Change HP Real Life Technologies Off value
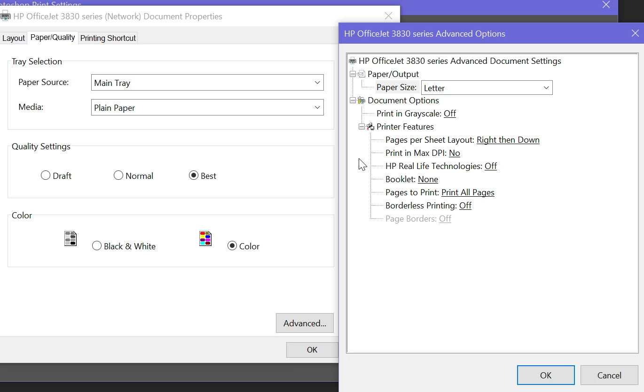Screen dimensions: 644x392 491,166
